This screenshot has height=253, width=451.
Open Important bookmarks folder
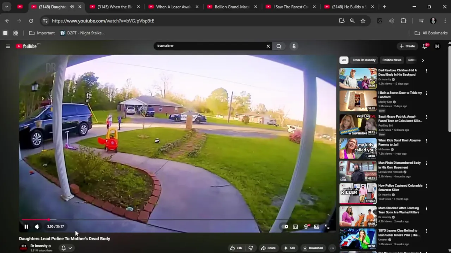pyautogui.click(x=42, y=33)
